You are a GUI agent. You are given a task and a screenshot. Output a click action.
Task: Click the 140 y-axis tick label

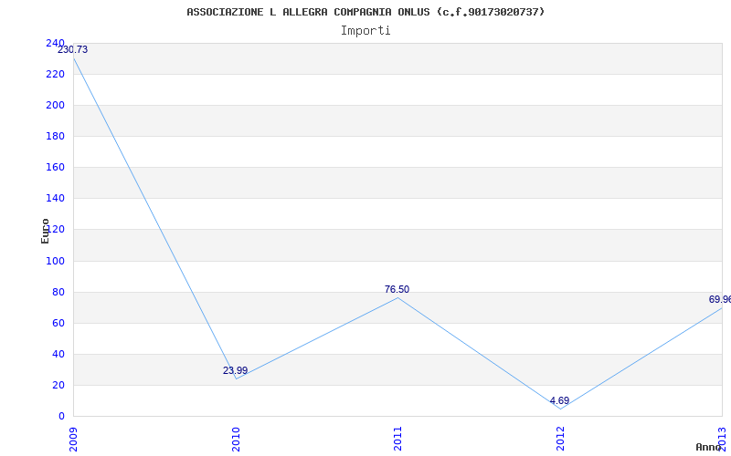[55, 198]
